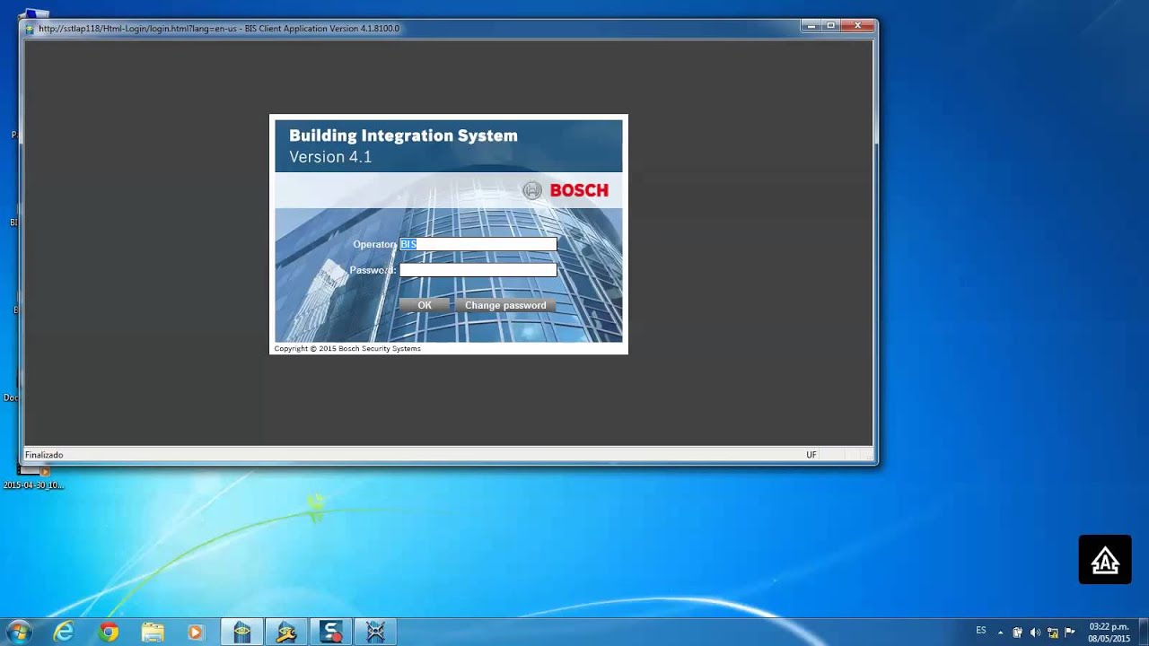Focus the Operator input field

tap(478, 244)
